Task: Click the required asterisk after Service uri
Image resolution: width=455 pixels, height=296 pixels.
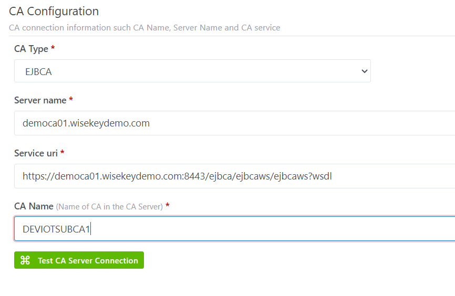Action: coord(63,153)
